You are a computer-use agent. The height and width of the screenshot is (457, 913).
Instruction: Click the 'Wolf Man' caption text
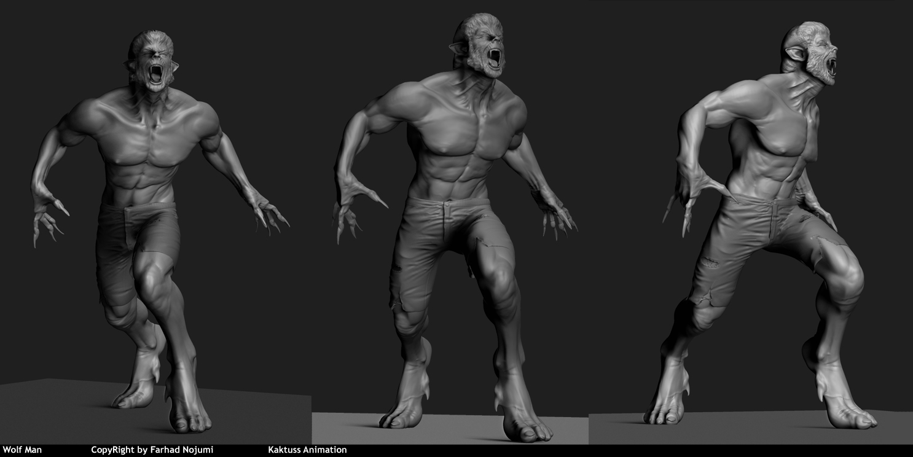(x=22, y=450)
